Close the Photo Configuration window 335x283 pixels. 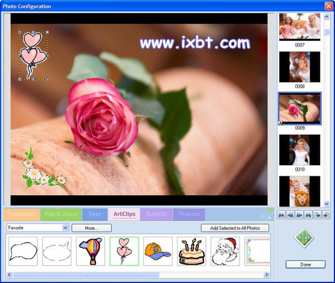[x=329, y=6]
